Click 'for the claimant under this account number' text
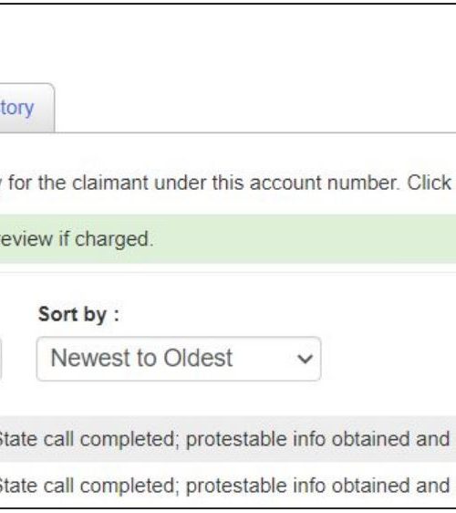Image resolution: width=456 pixels, height=513 pixels. coord(204,183)
